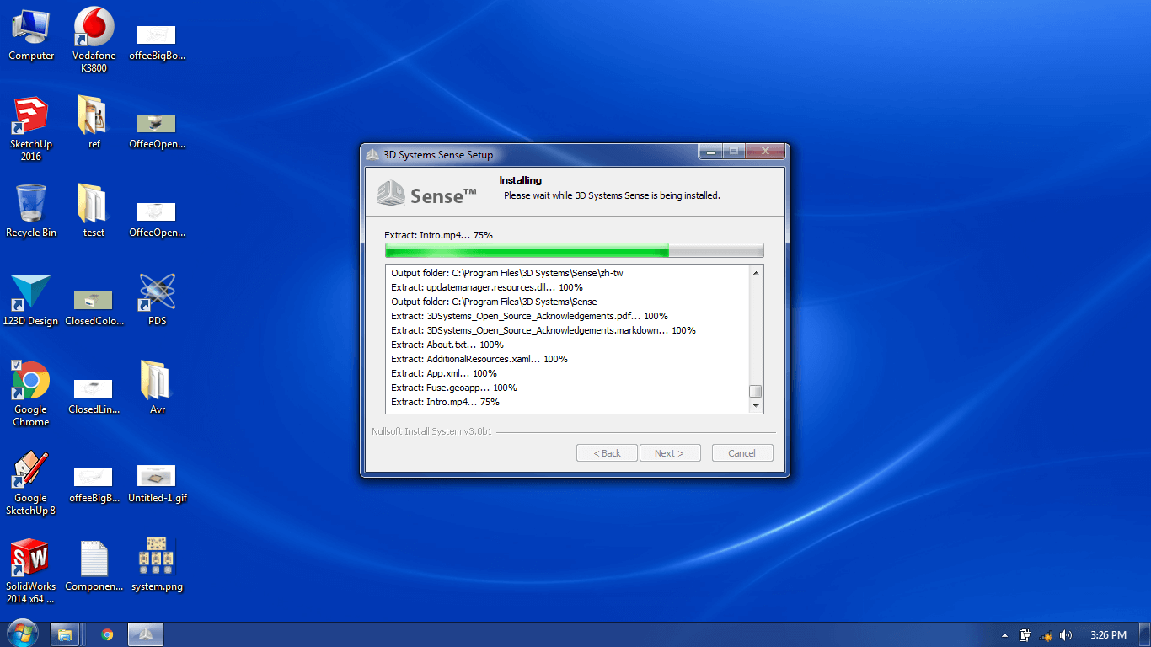Open the Vodafone K3800 shortcut

[94, 40]
